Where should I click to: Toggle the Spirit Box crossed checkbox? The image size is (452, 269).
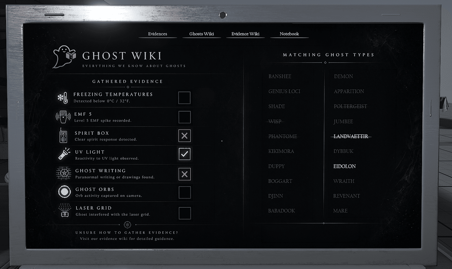(184, 136)
